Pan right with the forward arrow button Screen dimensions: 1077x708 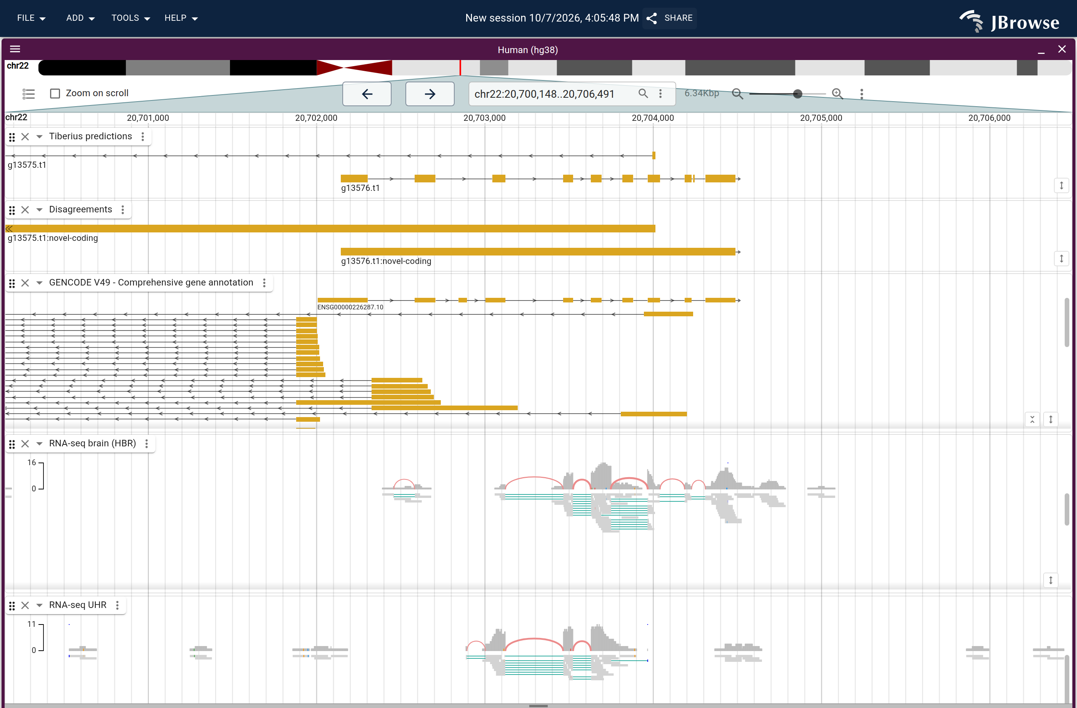pos(430,94)
